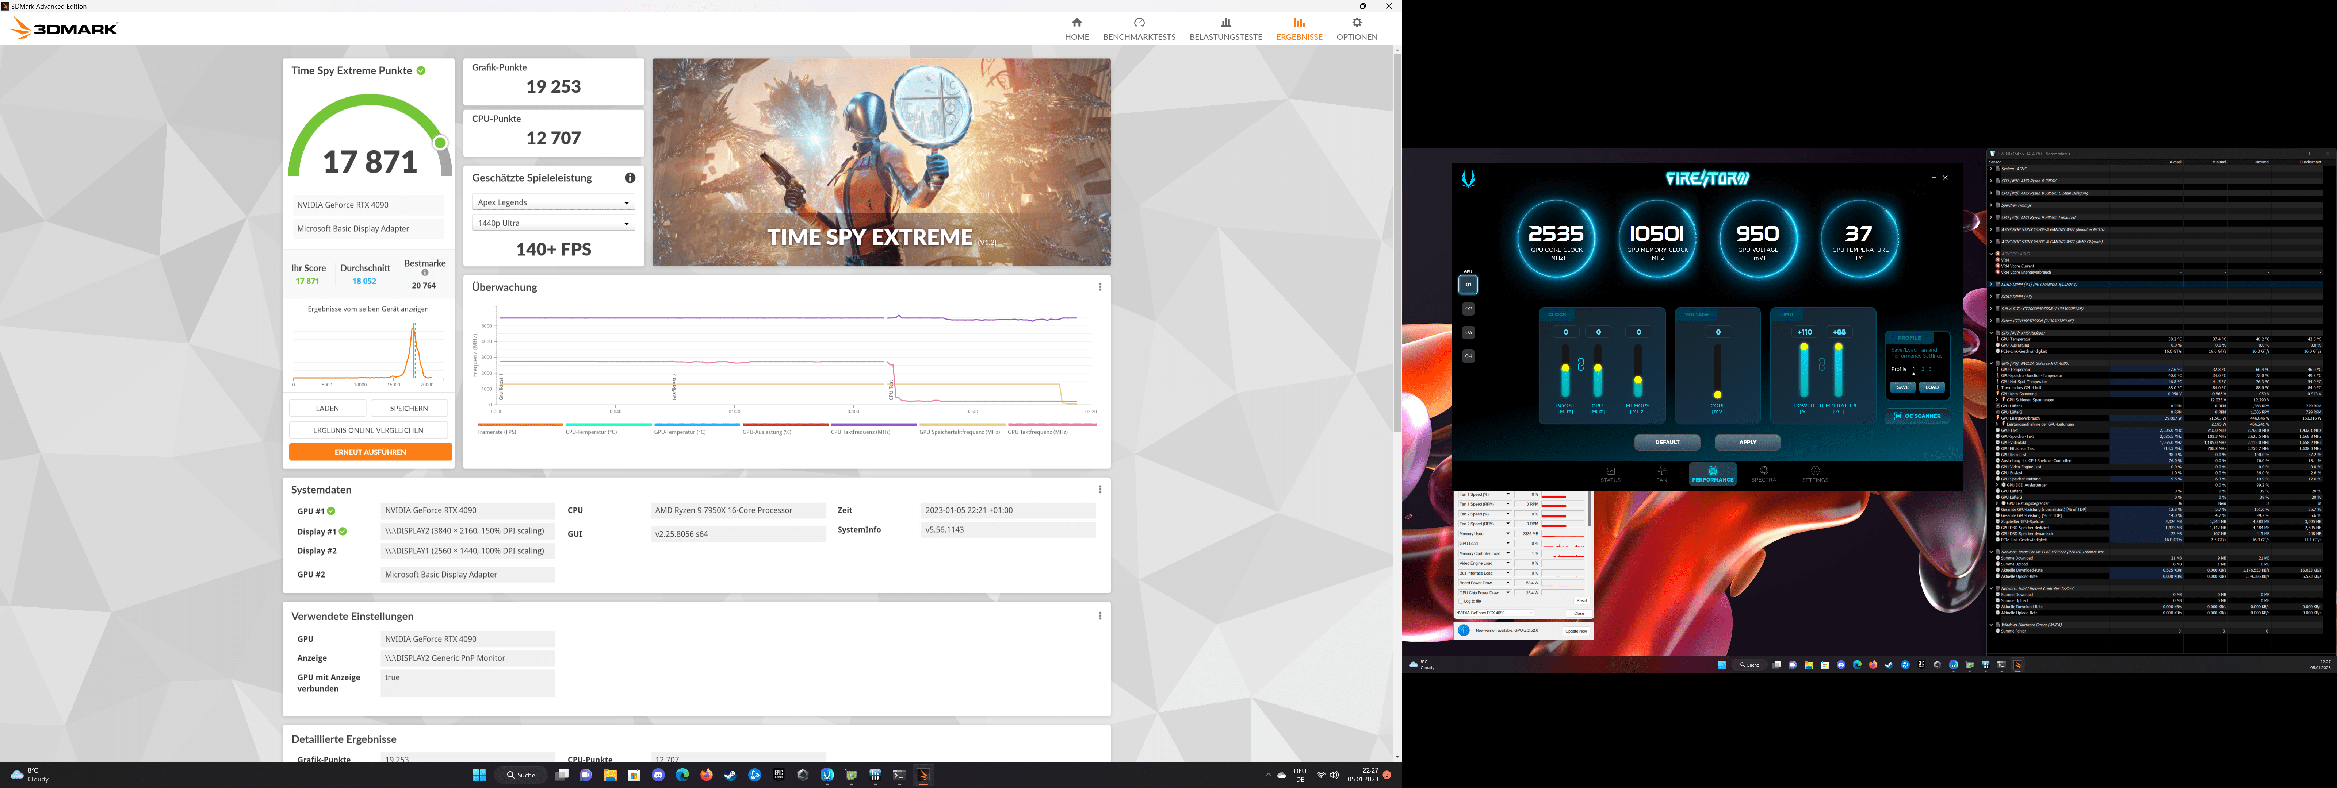Toggle the GPU Speichertaktfrequenz chart legend
The height and width of the screenshot is (788, 2337).
pyautogui.click(x=962, y=429)
